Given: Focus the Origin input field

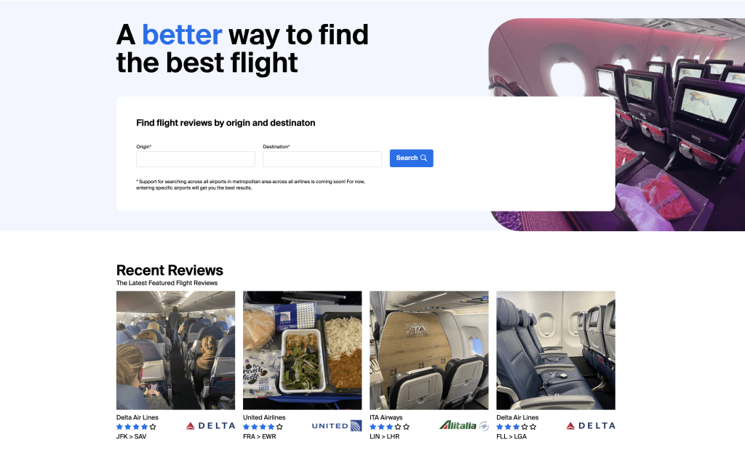Looking at the screenshot, I should point(196,159).
